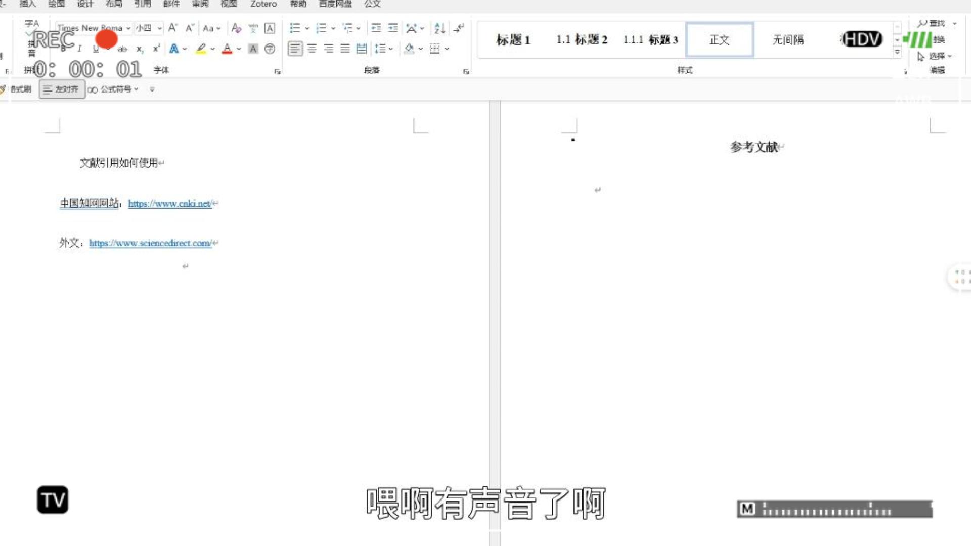The height and width of the screenshot is (546, 971).
Task: Apply the 1.1.1 标题 3 style
Action: (x=650, y=40)
